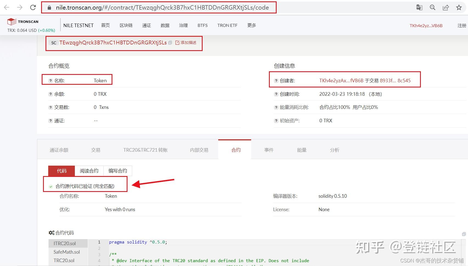Click help icon next to 余额

(x=50, y=94)
